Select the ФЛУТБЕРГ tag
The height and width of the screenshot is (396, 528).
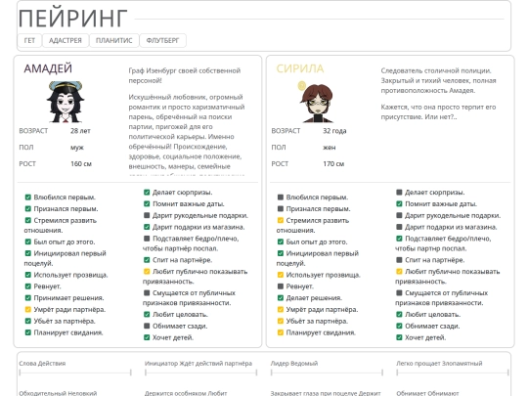(162, 40)
